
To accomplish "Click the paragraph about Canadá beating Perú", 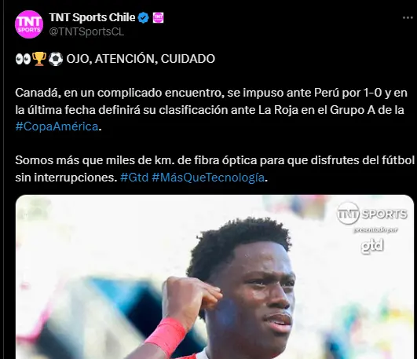I will pos(211,110).
